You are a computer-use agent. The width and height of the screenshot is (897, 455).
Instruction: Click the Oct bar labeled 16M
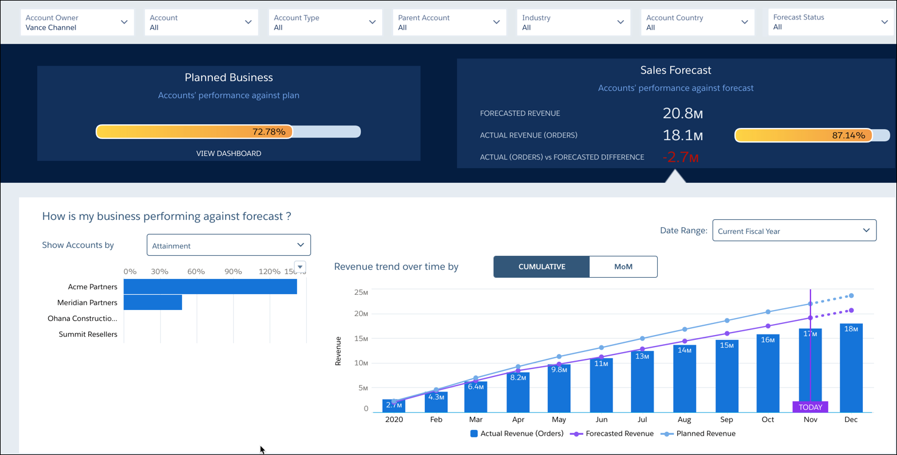tap(768, 373)
